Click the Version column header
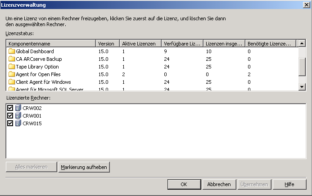This screenshot has width=312, height=196. point(108,44)
